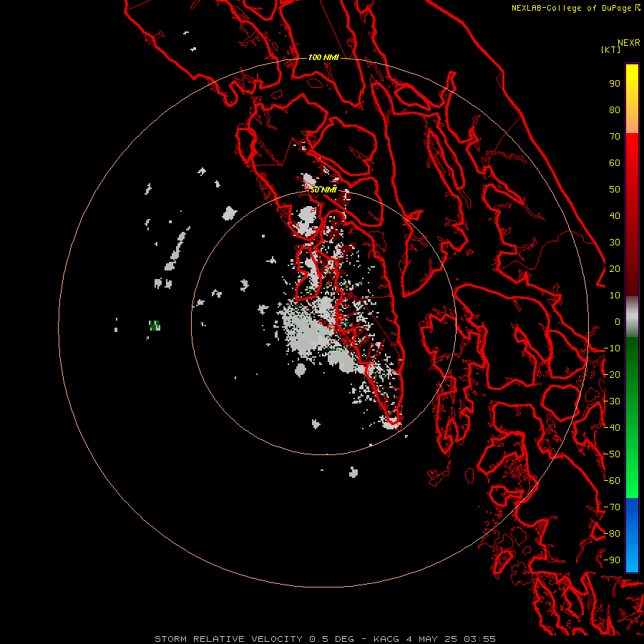The image size is (644, 644).
Task: Click the -40 value on the velocity scale
Action: coord(612,428)
